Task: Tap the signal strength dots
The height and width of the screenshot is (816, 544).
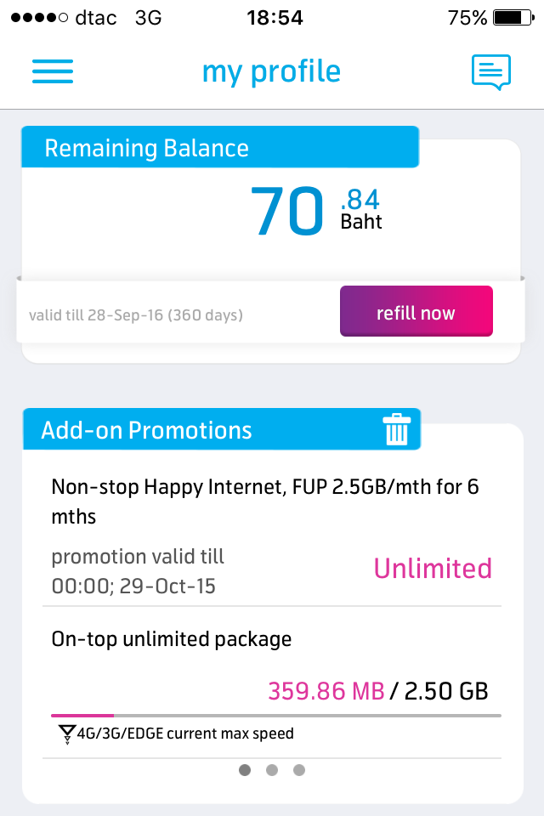Action: [39, 18]
